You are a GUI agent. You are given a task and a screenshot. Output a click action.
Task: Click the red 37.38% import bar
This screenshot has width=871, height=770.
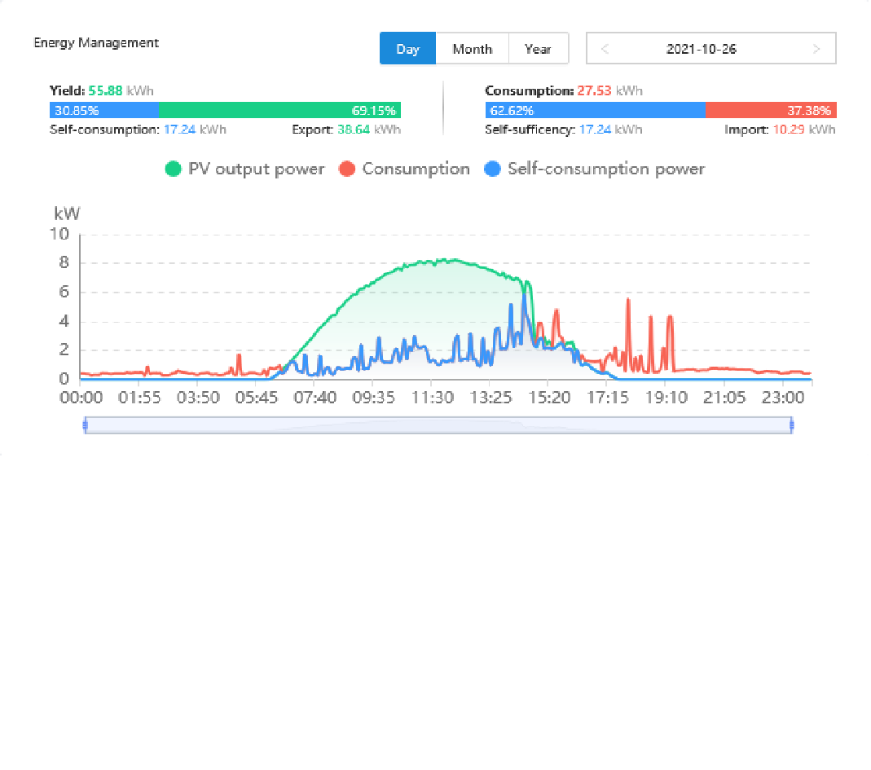tap(770, 111)
